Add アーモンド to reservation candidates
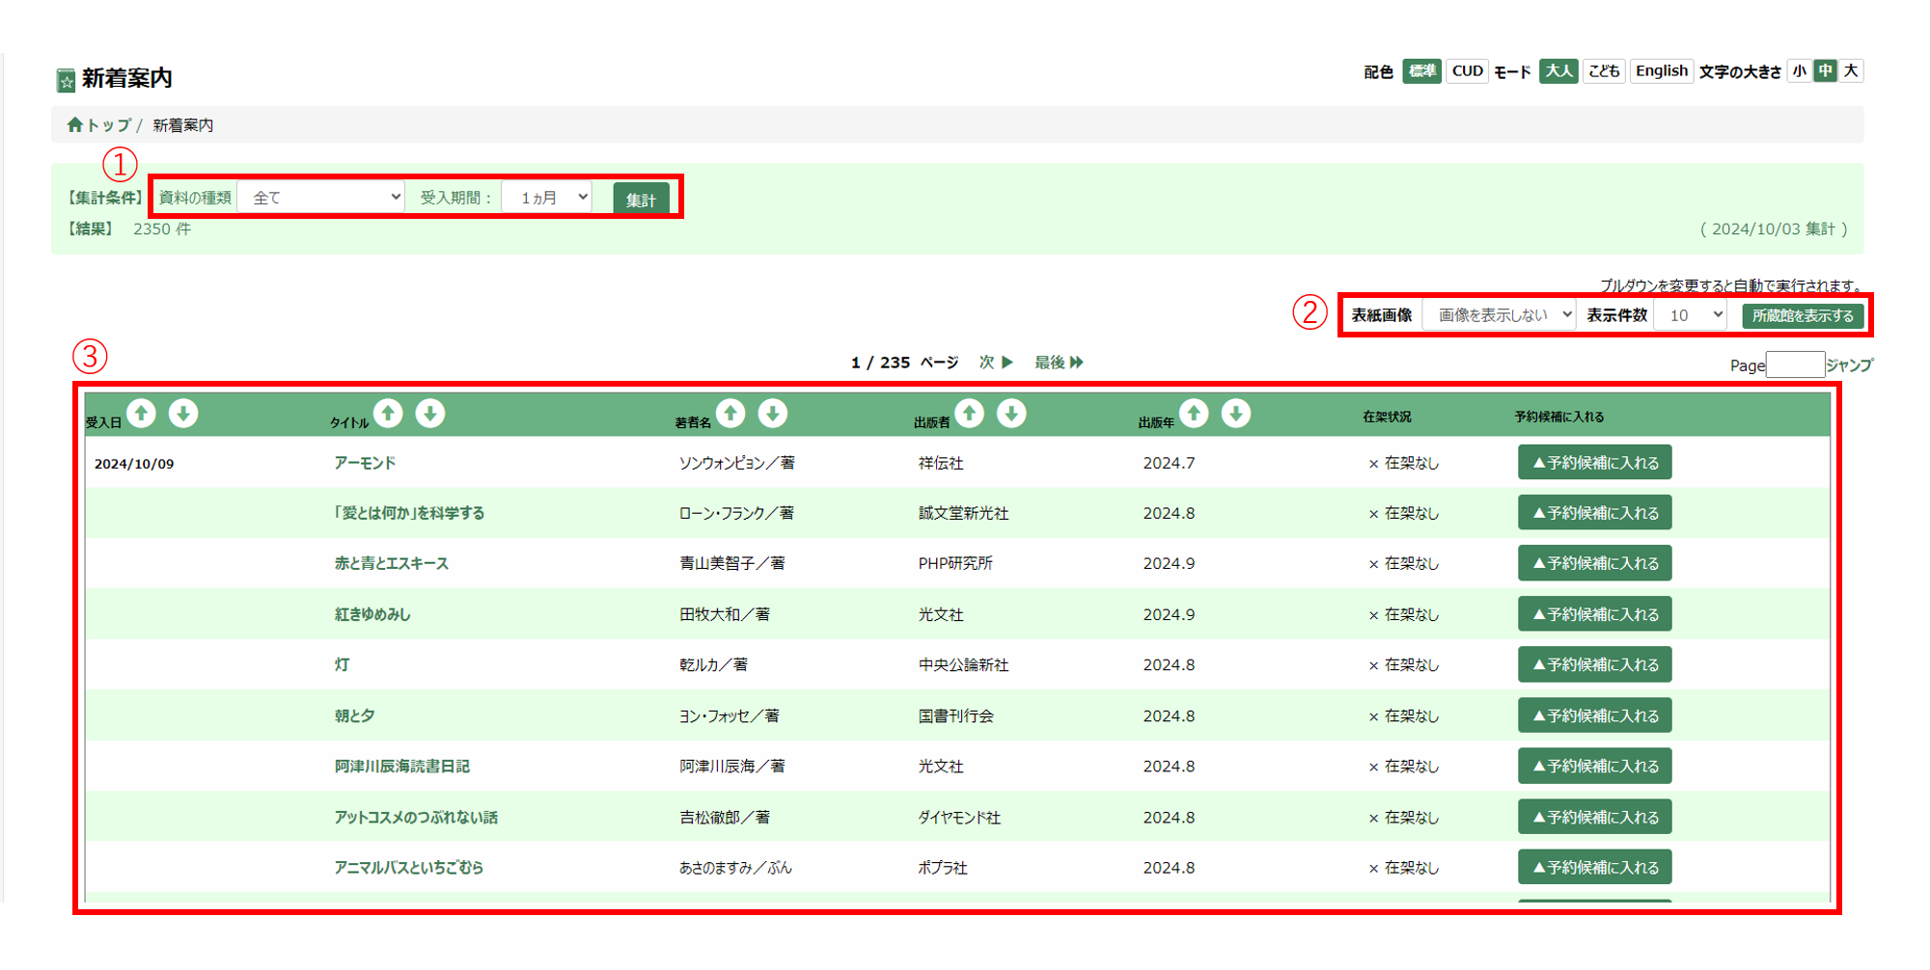 tap(1594, 462)
